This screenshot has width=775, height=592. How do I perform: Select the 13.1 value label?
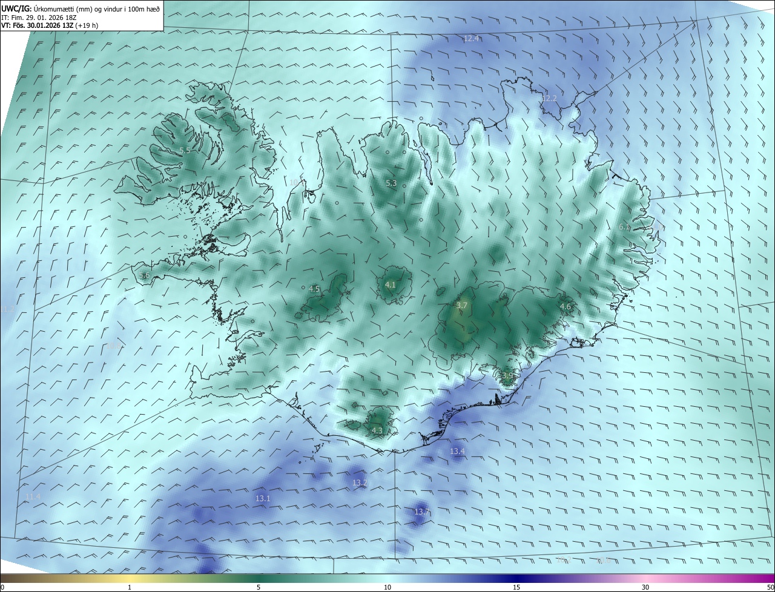click(262, 499)
